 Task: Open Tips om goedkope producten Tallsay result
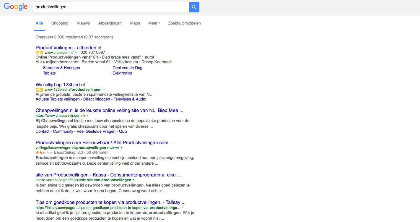(x=110, y=202)
